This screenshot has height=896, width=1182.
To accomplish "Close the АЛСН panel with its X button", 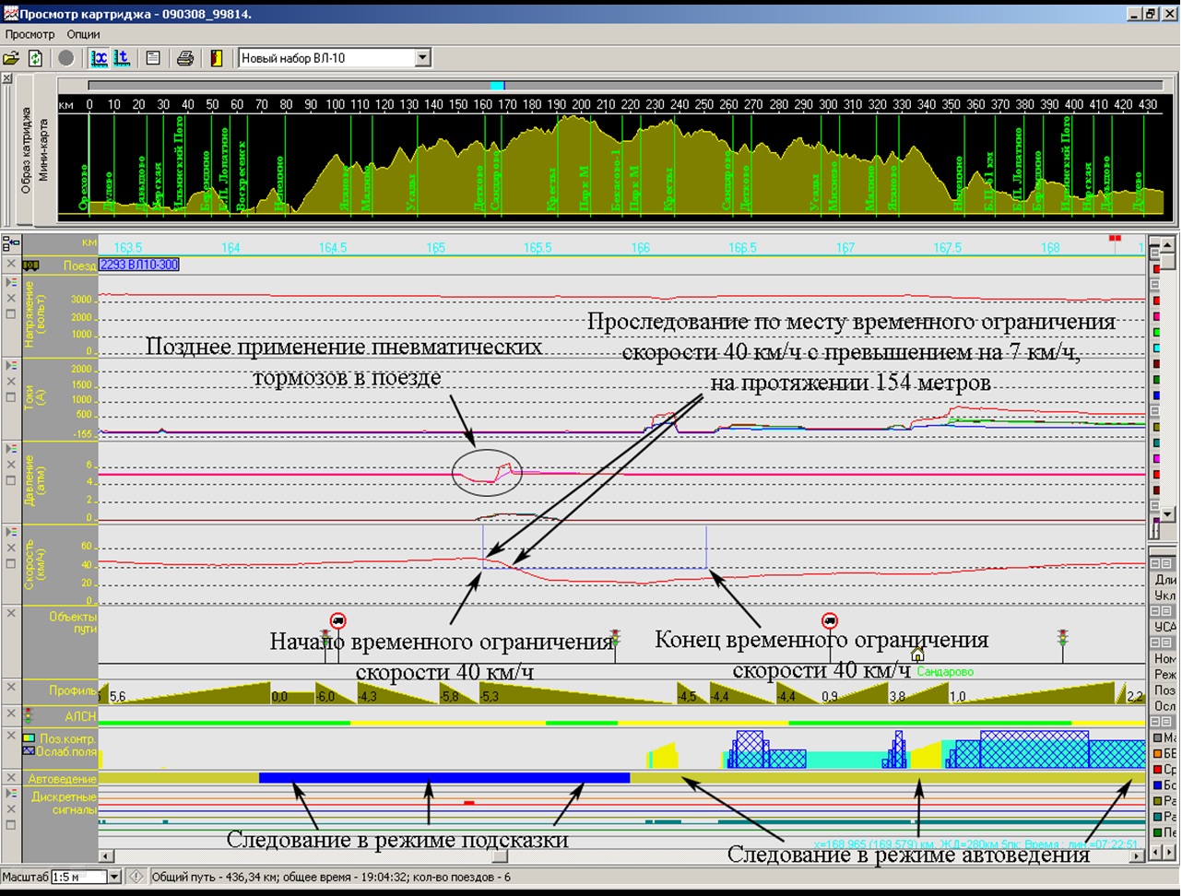I will coord(11,714).
